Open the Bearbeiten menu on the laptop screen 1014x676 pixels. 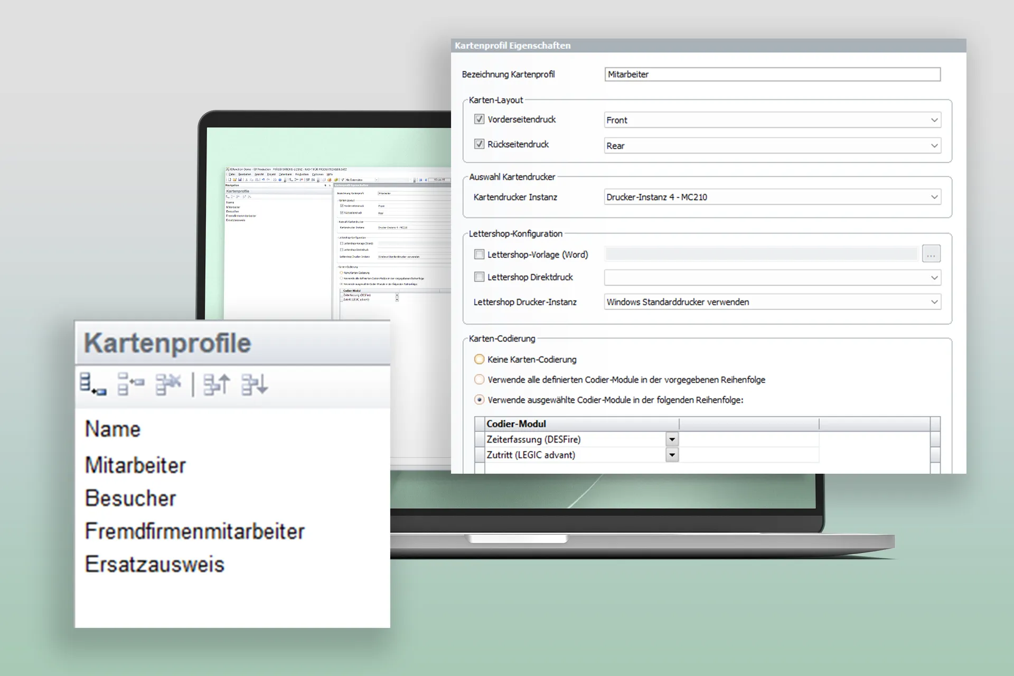(245, 174)
